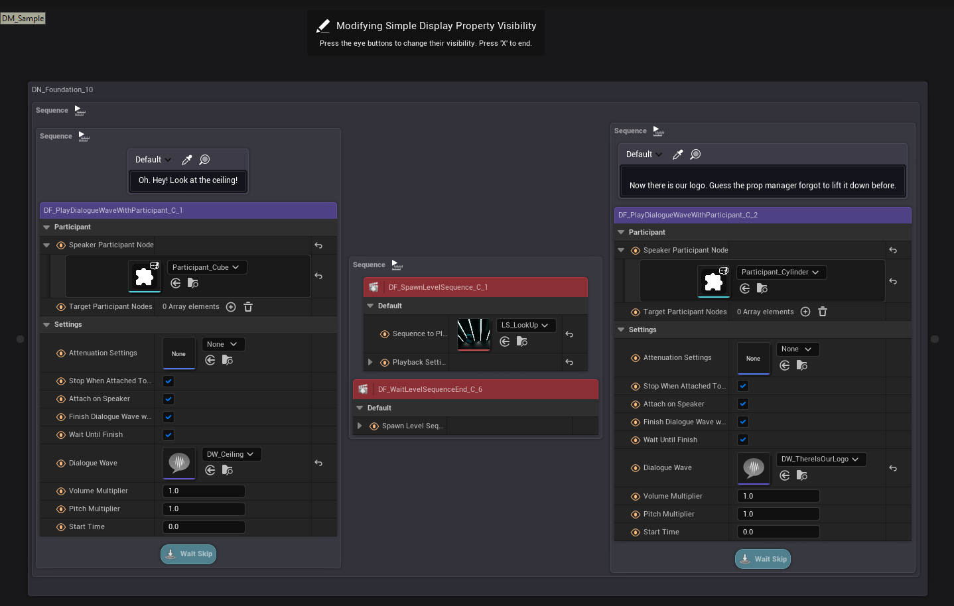This screenshot has height=606, width=954.
Task: Use selected asset arrow under Participant_Cube
Action: coord(176,283)
